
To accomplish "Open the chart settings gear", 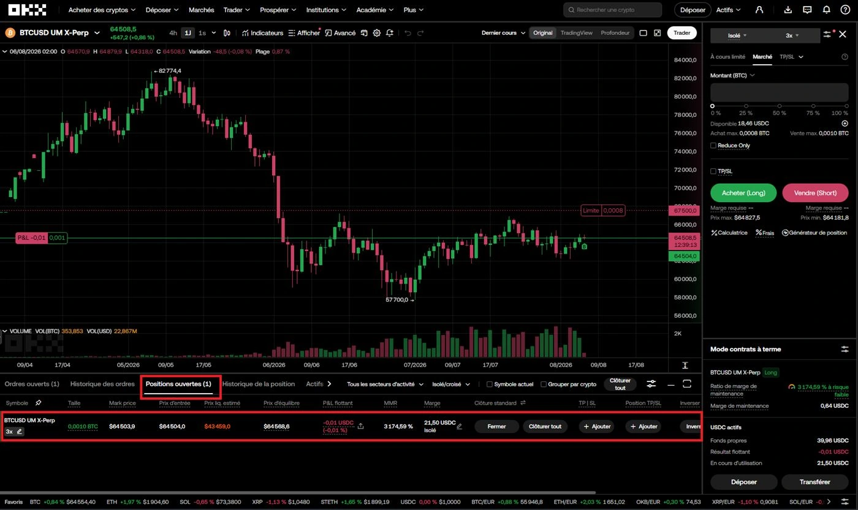I will pyautogui.click(x=377, y=33).
